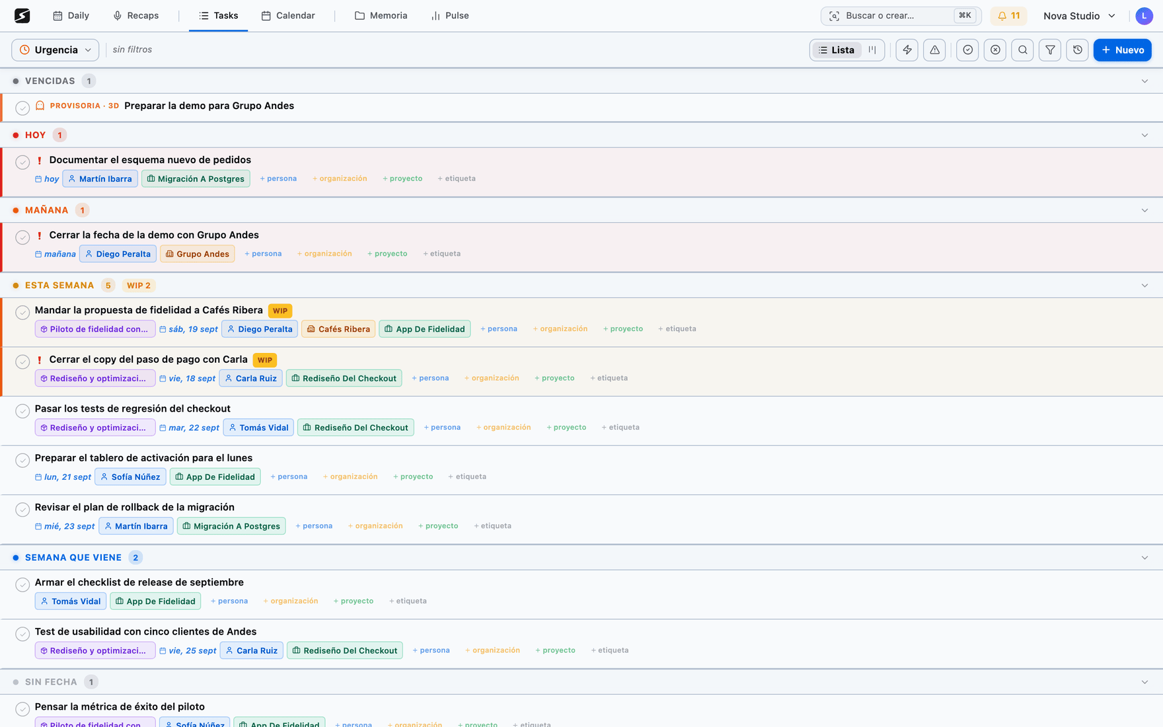Click the app logo icon
The height and width of the screenshot is (727, 1163).
tap(22, 15)
